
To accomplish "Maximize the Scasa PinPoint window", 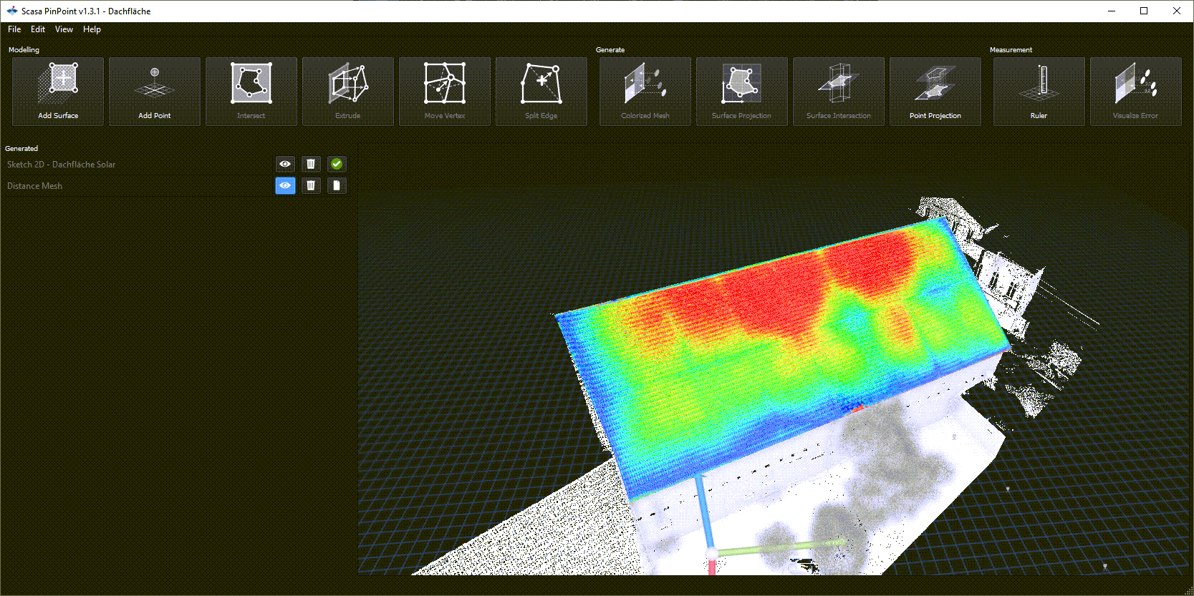I will (x=1144, y=11).
